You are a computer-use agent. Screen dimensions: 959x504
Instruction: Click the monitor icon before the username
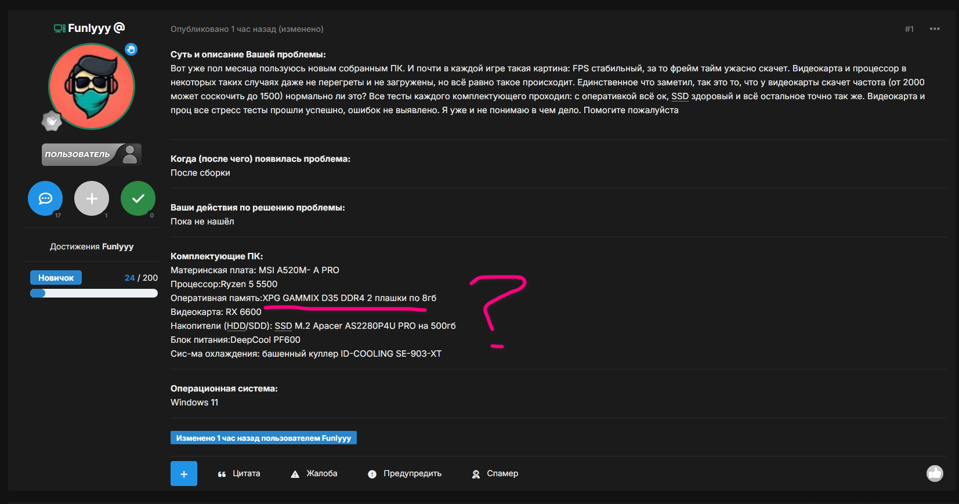[59, 28]
